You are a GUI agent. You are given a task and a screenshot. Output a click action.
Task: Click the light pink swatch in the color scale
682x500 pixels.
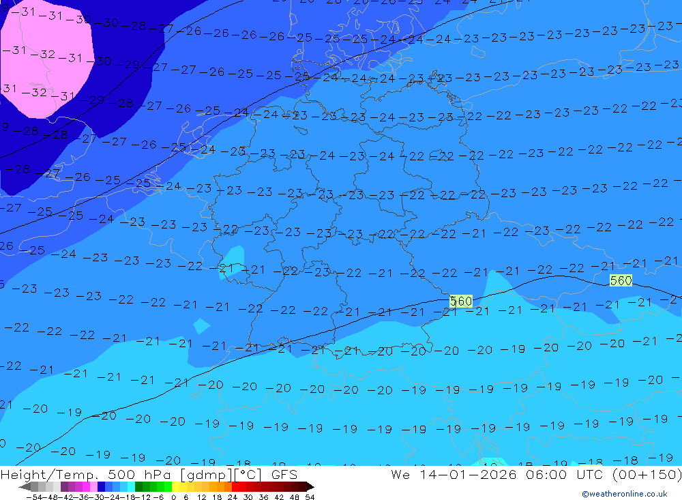pos(93,487)
